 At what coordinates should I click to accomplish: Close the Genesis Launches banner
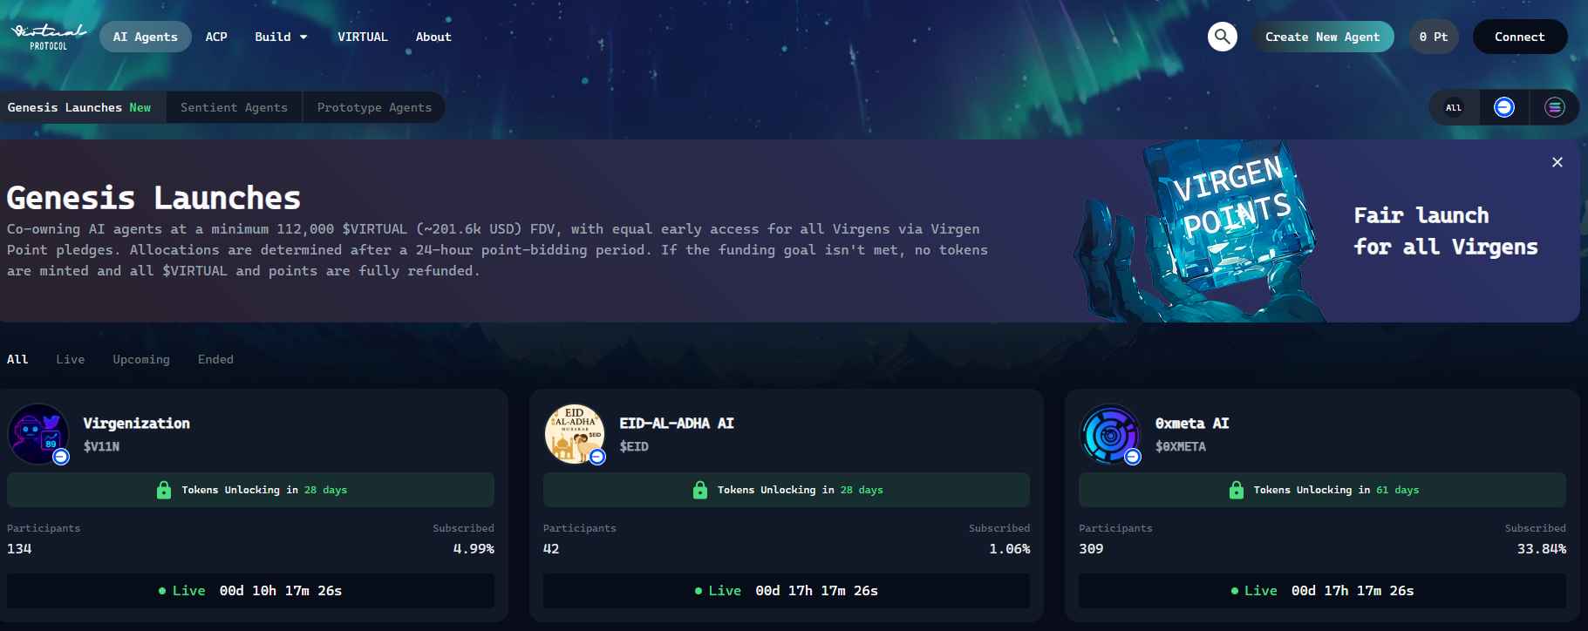point(1557,162)
